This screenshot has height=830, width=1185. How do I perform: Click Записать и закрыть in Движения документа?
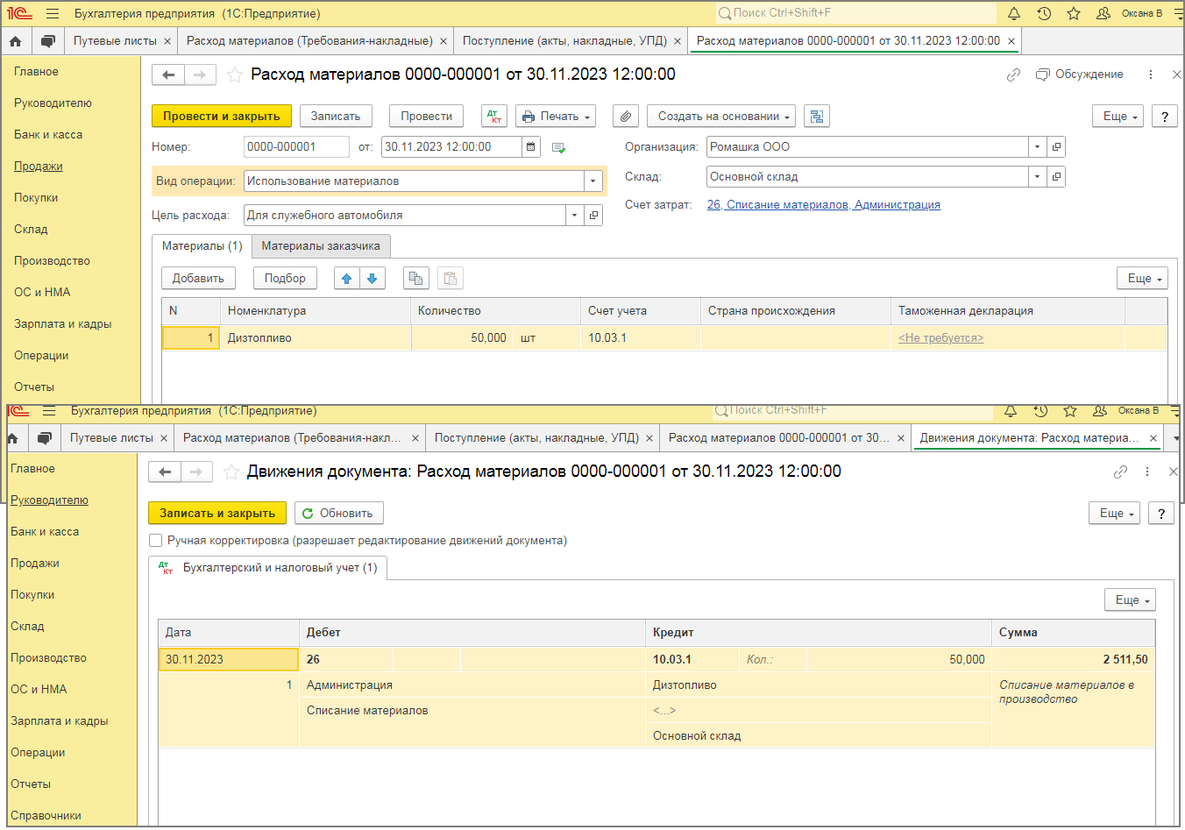point(217,514)
